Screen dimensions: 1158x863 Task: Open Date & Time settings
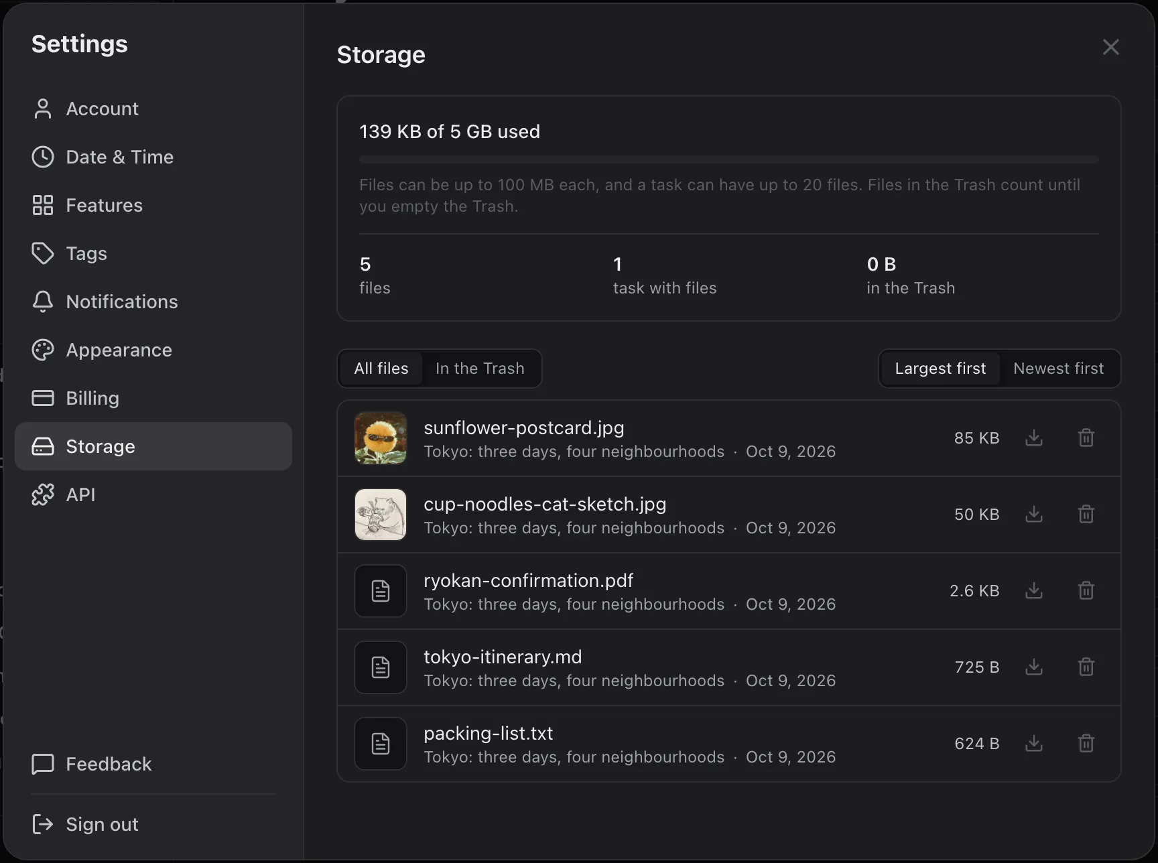pyautogui.click(x=153, y=157)
